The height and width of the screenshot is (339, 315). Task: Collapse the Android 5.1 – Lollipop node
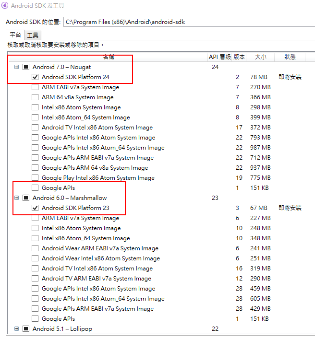(16, 328)
